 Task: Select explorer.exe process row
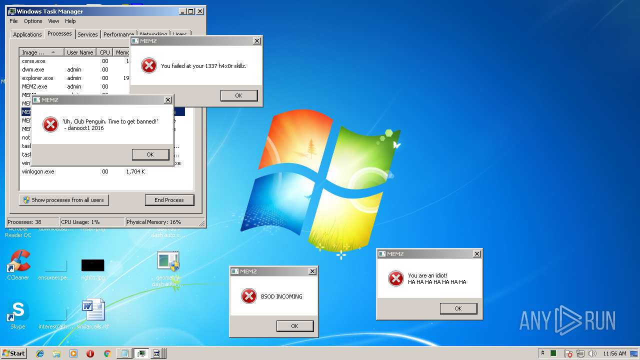click(75, 78)
